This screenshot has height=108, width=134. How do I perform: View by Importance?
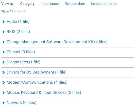(49, 4)
